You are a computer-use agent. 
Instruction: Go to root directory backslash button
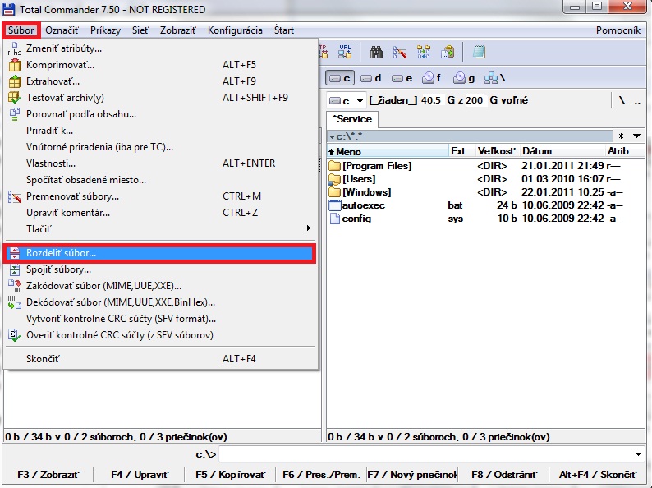[622, 100]
